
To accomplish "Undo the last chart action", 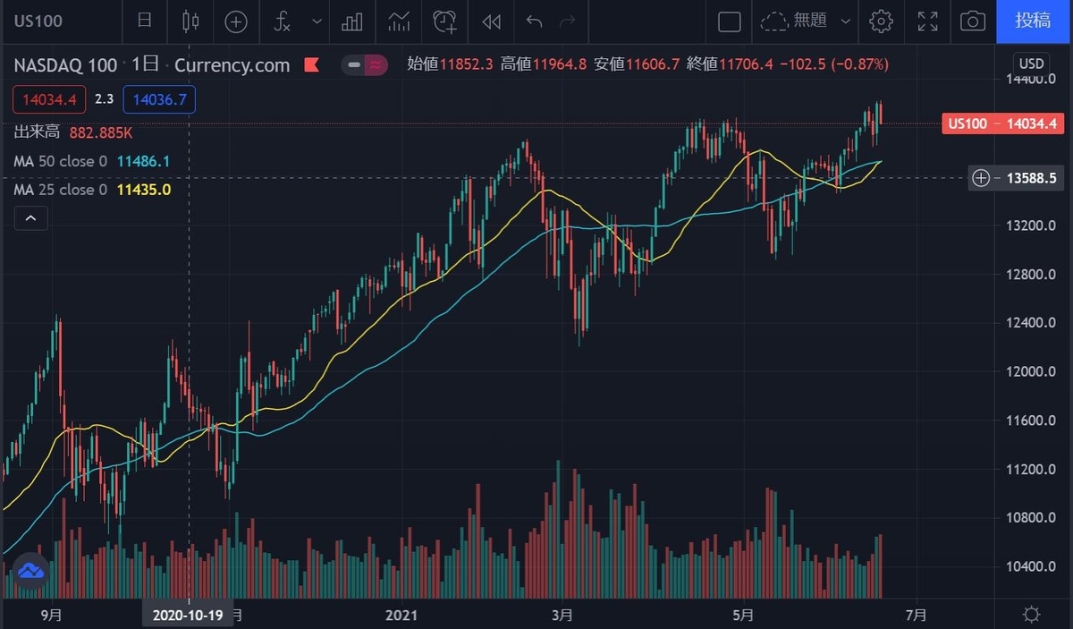I will point(535,21).
